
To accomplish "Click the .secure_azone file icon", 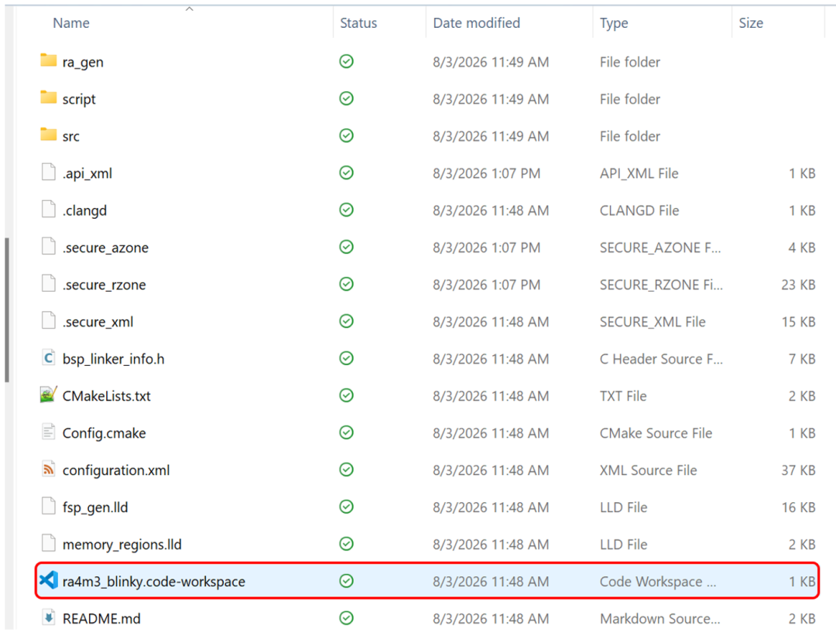I will pyautogui.click(x=49, y=247).
